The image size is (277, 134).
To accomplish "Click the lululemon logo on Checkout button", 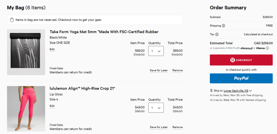I will [232, 60].
